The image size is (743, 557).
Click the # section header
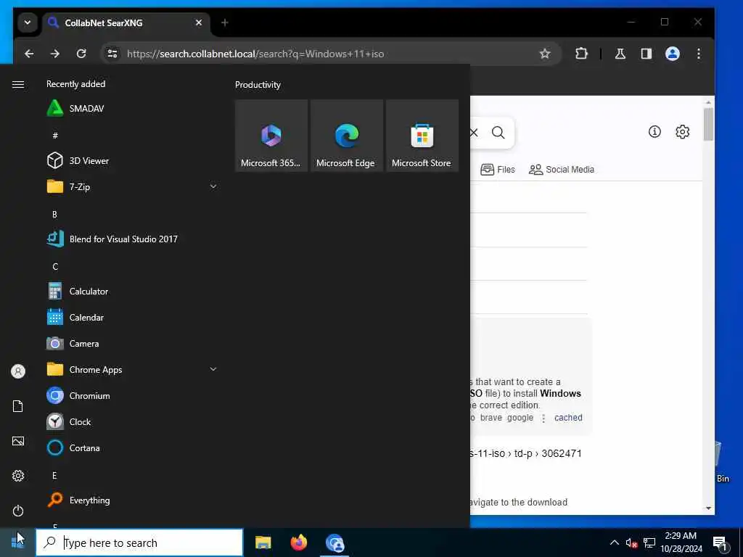55,136
